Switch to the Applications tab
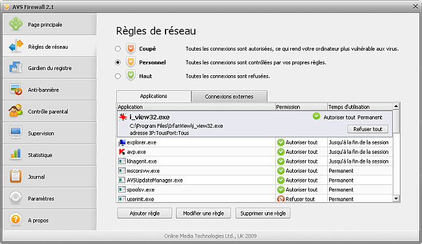This screenshot has height=244, width=422. [x=154, y=96]
